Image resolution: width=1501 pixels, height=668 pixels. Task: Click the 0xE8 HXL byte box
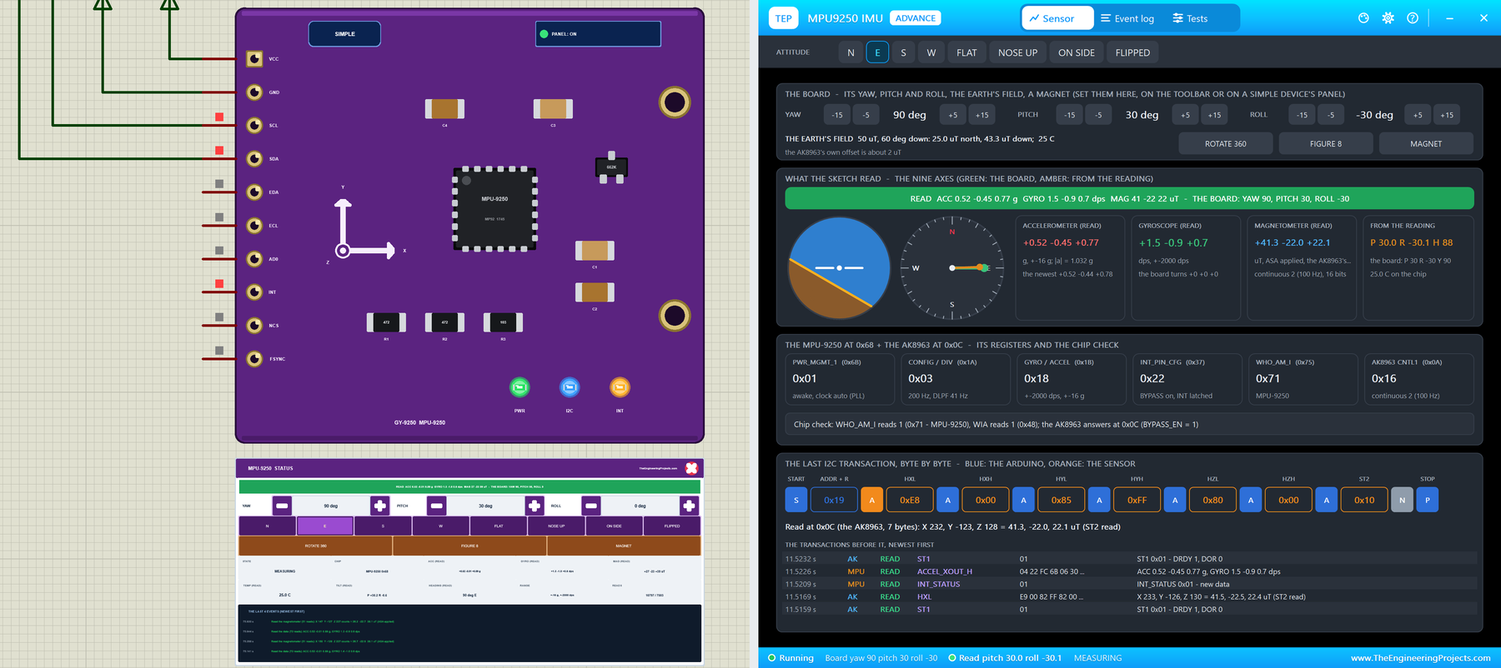pos(910,500)
